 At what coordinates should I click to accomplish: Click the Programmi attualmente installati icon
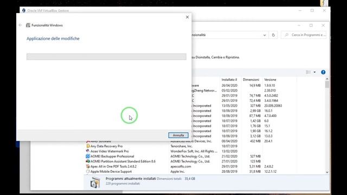(95, 182)
